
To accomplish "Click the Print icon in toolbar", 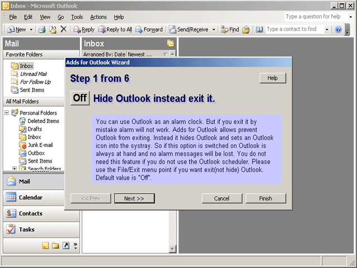I will 42,30.
